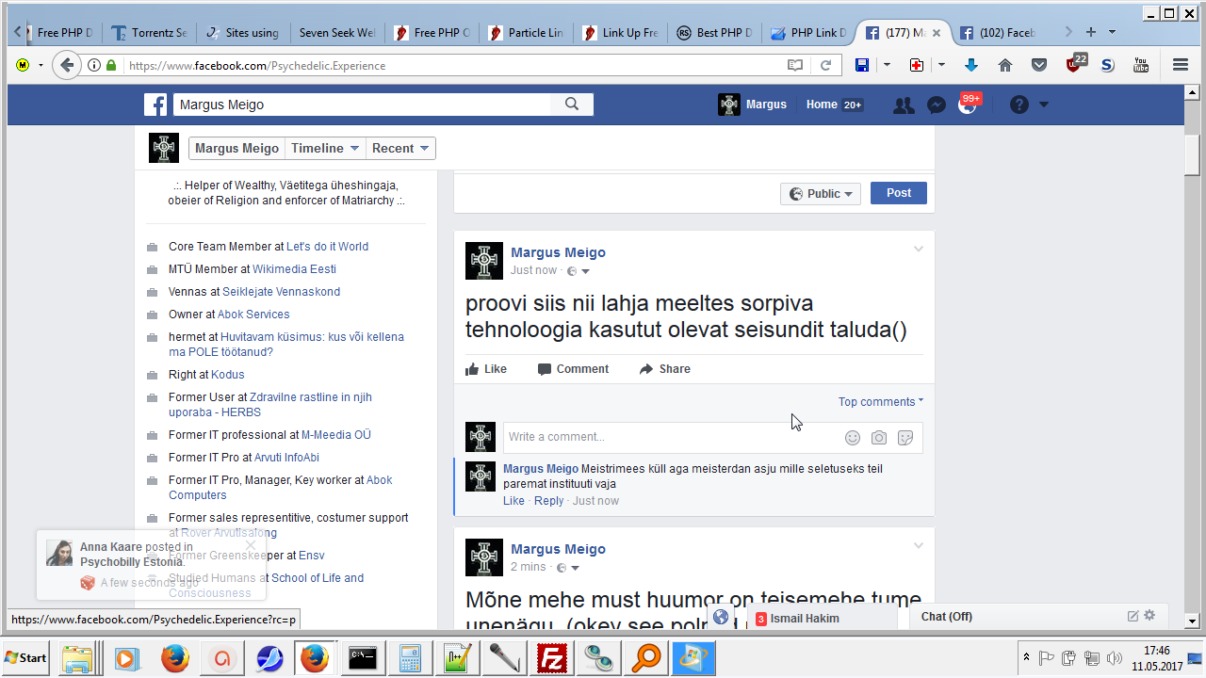Open the Command Prompt taskbar icon
This screenshot has height=678, width=1206.
[x=363, y=657]
